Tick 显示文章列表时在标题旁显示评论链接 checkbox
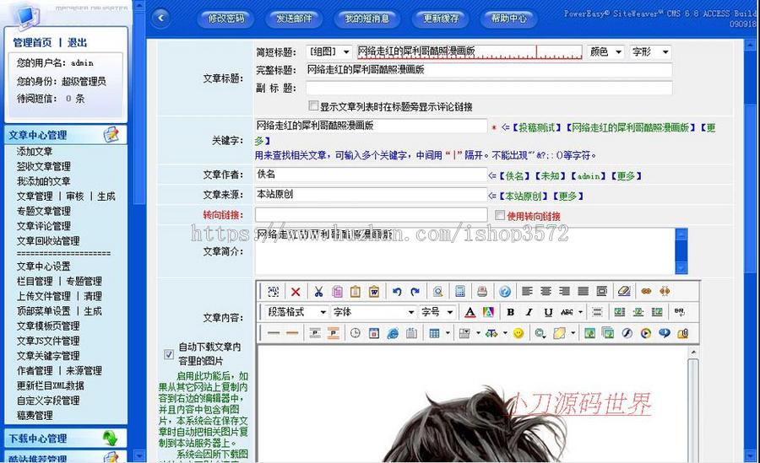The height and width of the screenshot is (463, 760). point(313,105)
